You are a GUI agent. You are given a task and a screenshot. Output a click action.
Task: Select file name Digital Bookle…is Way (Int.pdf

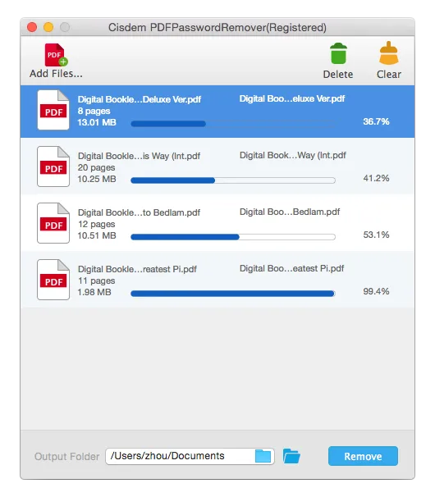click(x=139, y=156)
